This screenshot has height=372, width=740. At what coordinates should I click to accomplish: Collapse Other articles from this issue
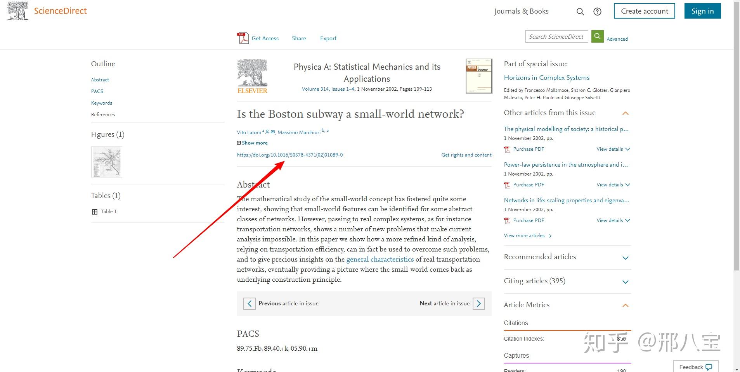pyautogui.click(x=626, y=113)
